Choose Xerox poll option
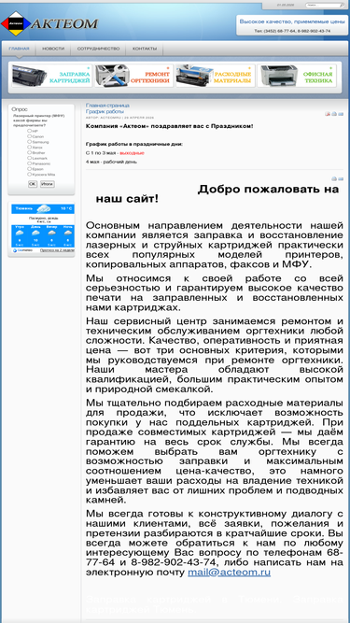This screenshot has height=623, width=350. [x=29, y=147]
